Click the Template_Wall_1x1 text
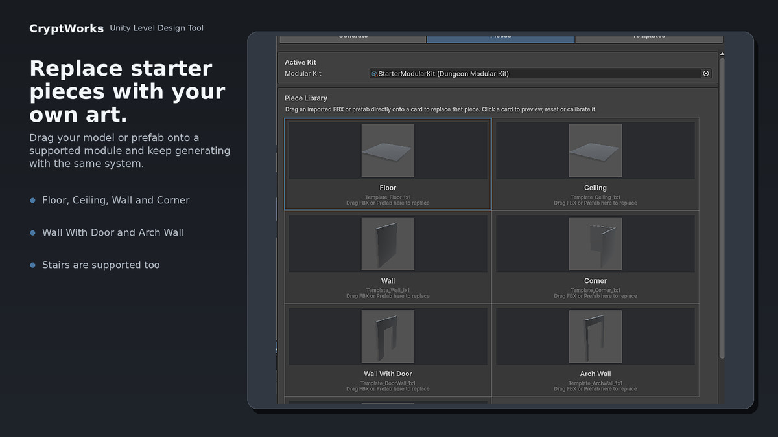This screenshot has width=778, height=437. click(388, 290)
